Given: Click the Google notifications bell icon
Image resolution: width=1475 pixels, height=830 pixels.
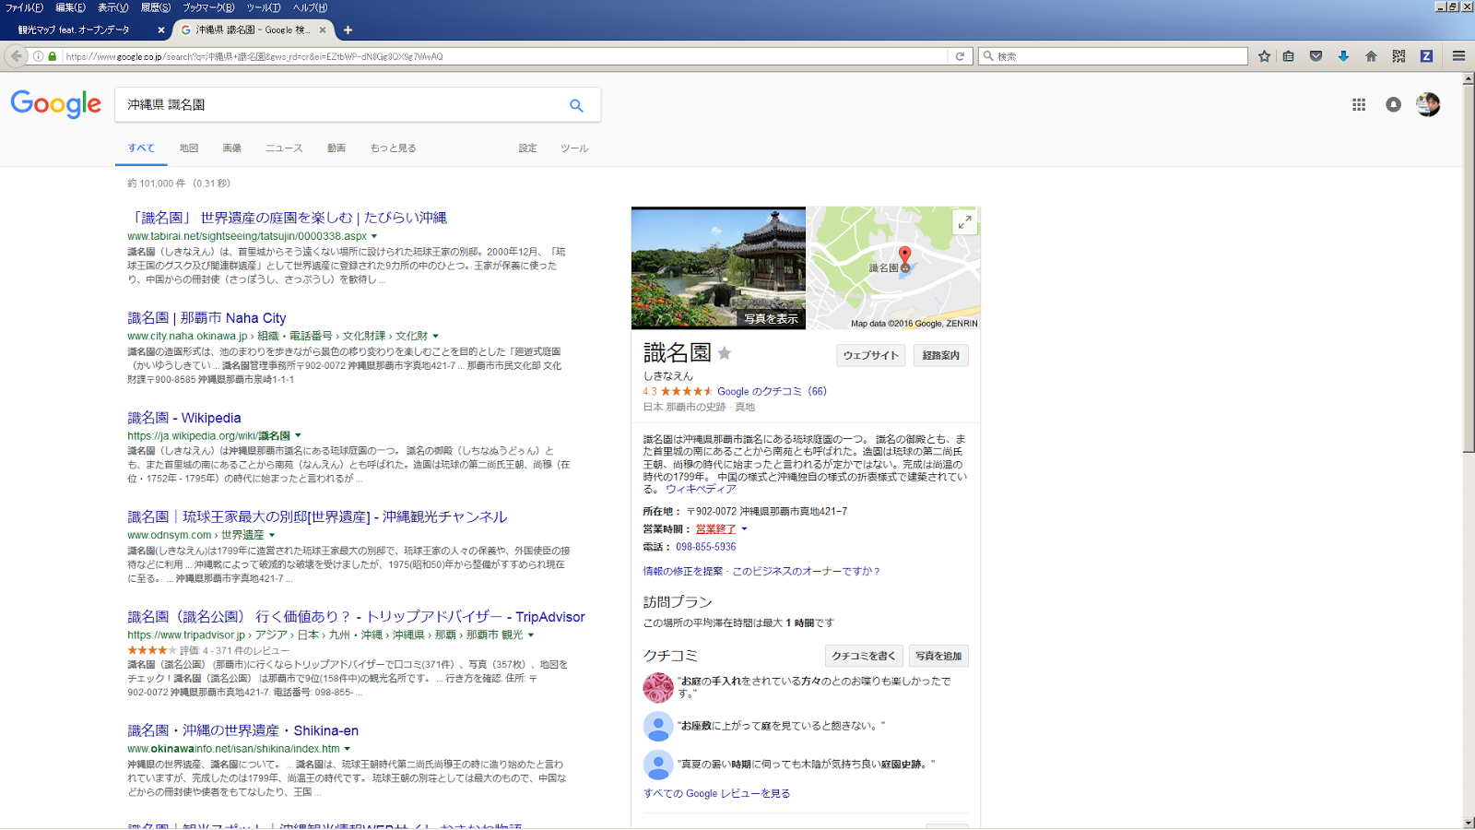Looking at the screenshot, I should pos(1393,105).
